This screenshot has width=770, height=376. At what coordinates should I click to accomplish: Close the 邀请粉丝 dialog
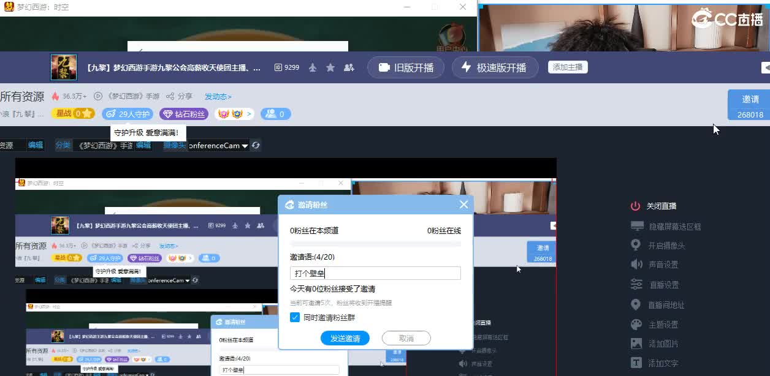point(463,205)
